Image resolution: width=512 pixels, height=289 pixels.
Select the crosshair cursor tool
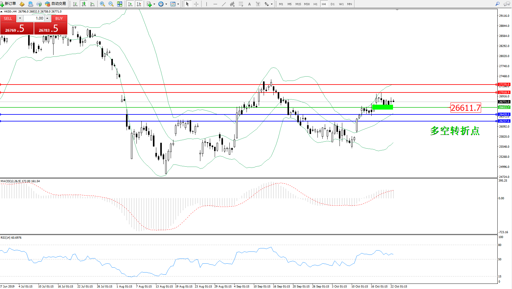(196, 4)
